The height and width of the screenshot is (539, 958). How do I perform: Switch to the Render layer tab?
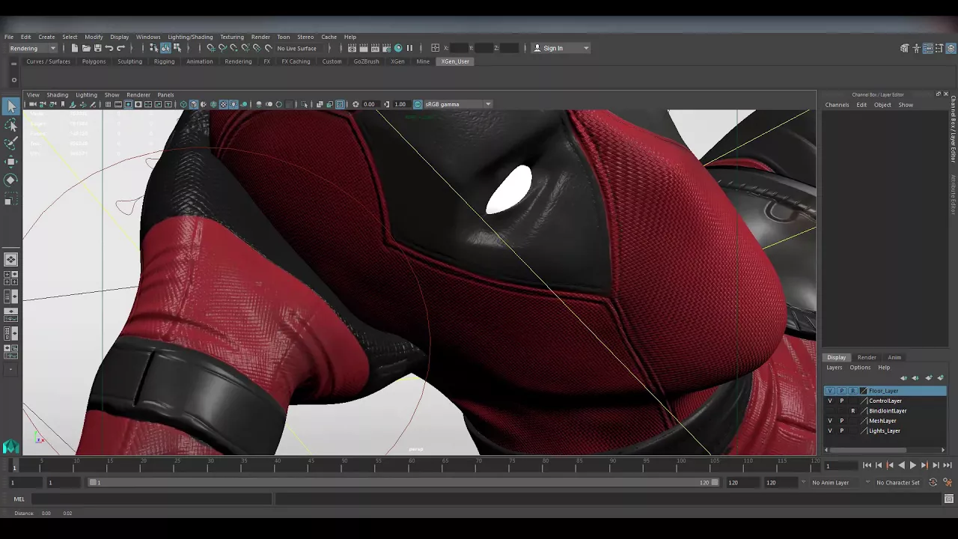click(x=867, y=357)
